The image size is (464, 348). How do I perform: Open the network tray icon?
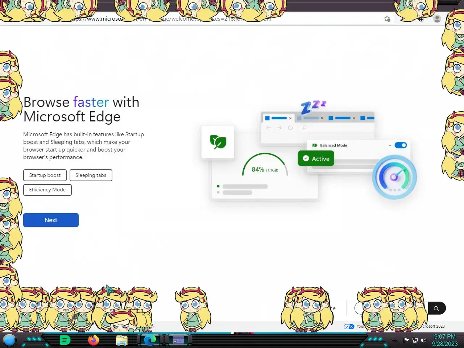415,340
